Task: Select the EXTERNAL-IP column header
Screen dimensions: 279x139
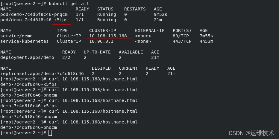Action: [150, 30]
